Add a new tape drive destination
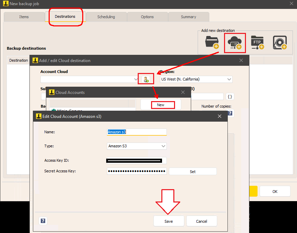297x233 pixels. 280,42
